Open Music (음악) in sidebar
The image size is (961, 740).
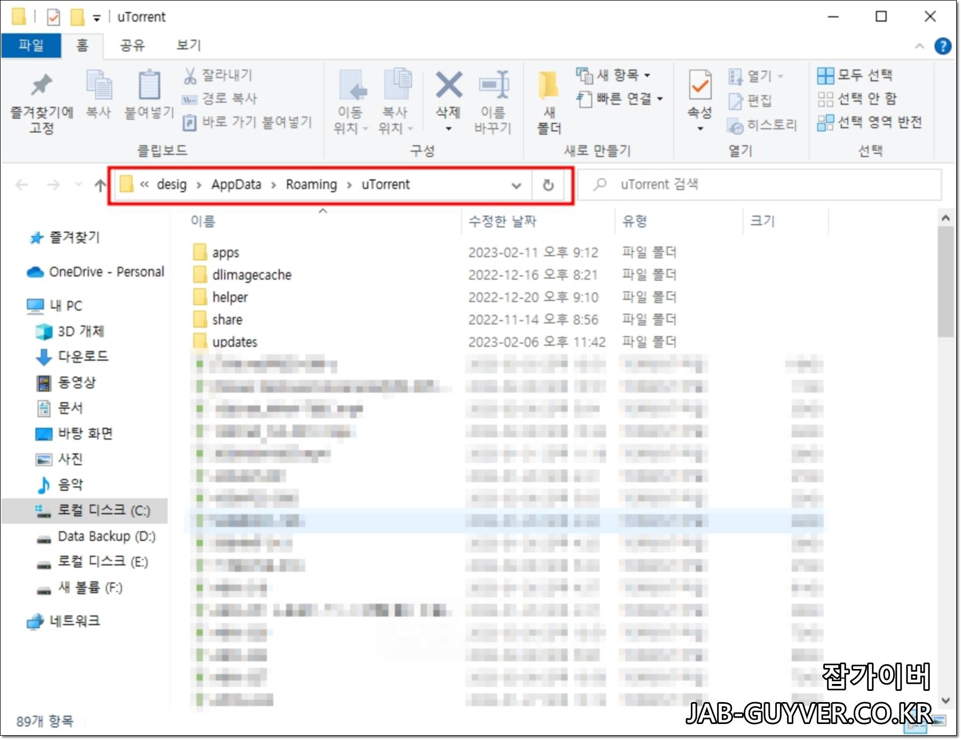59,484
